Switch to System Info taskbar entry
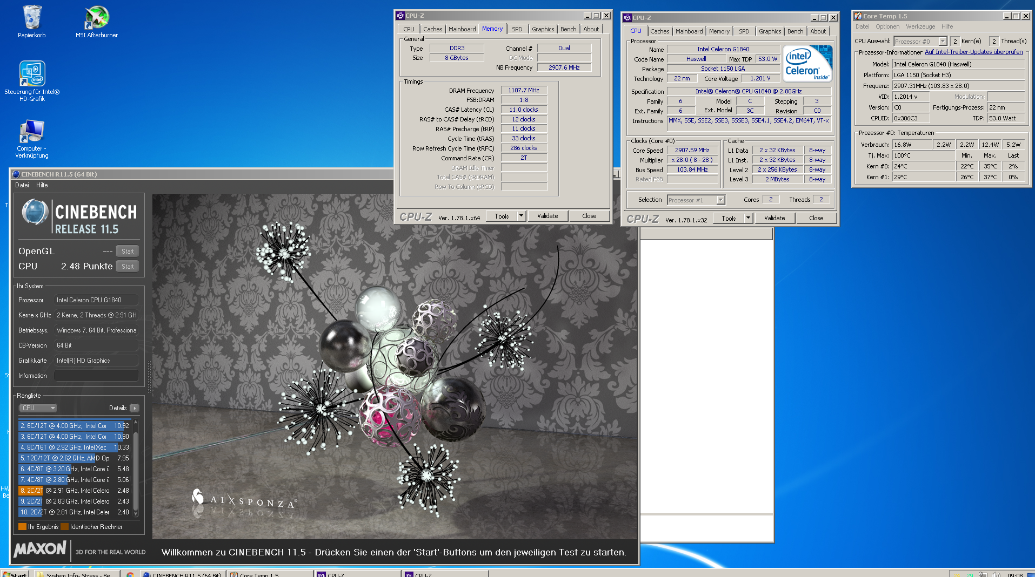Image resolution: width=1035 pixels, height=577 pixels. [x=76, y=574]
